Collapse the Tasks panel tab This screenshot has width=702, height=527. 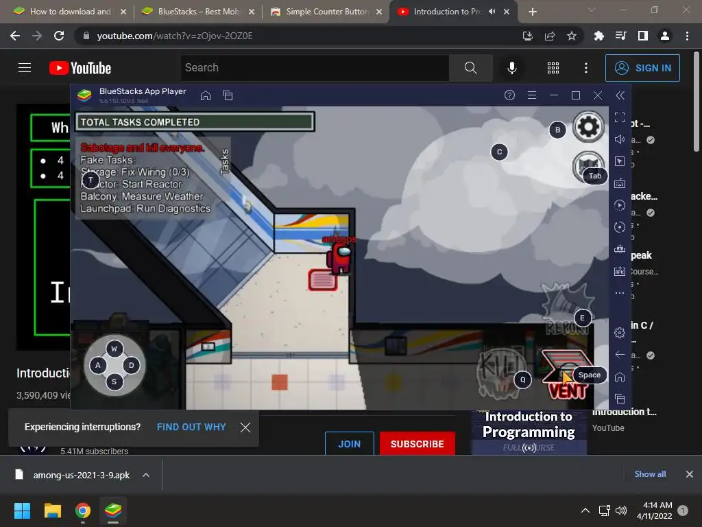(225, 161)
